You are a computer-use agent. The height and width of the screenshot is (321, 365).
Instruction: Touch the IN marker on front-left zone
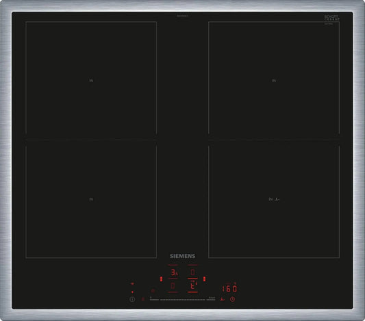click(91, 199)
